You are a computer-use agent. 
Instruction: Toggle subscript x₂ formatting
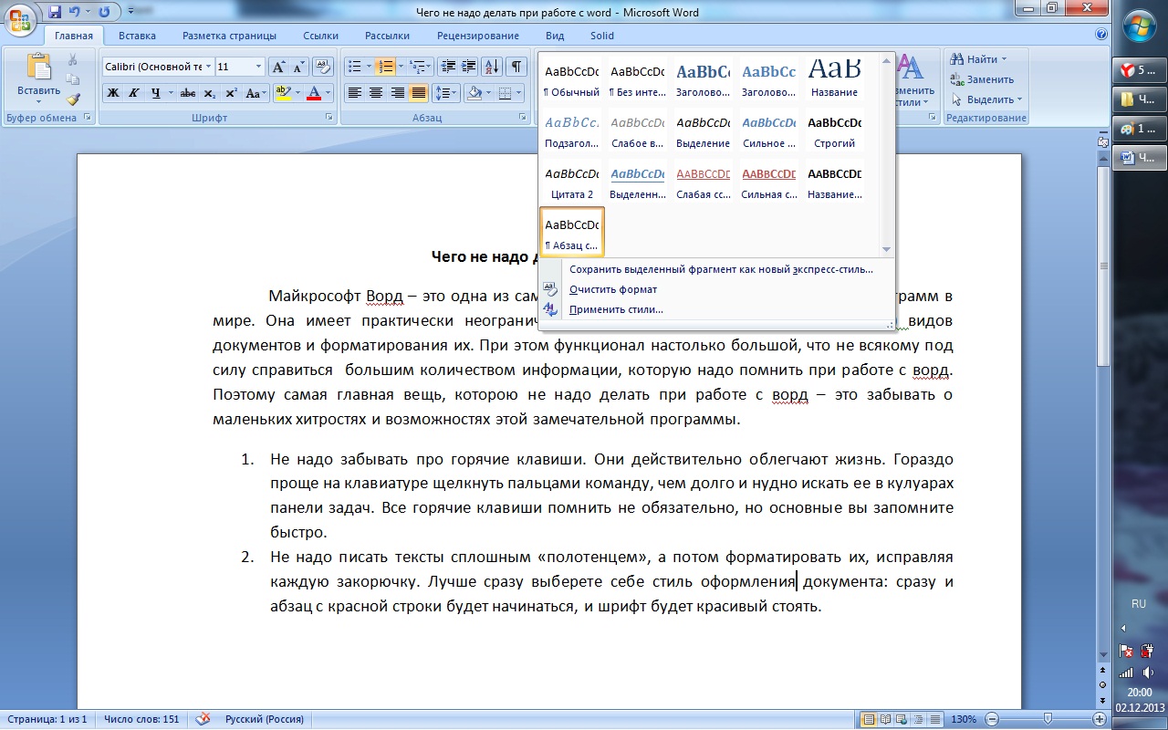pos(210,93)
